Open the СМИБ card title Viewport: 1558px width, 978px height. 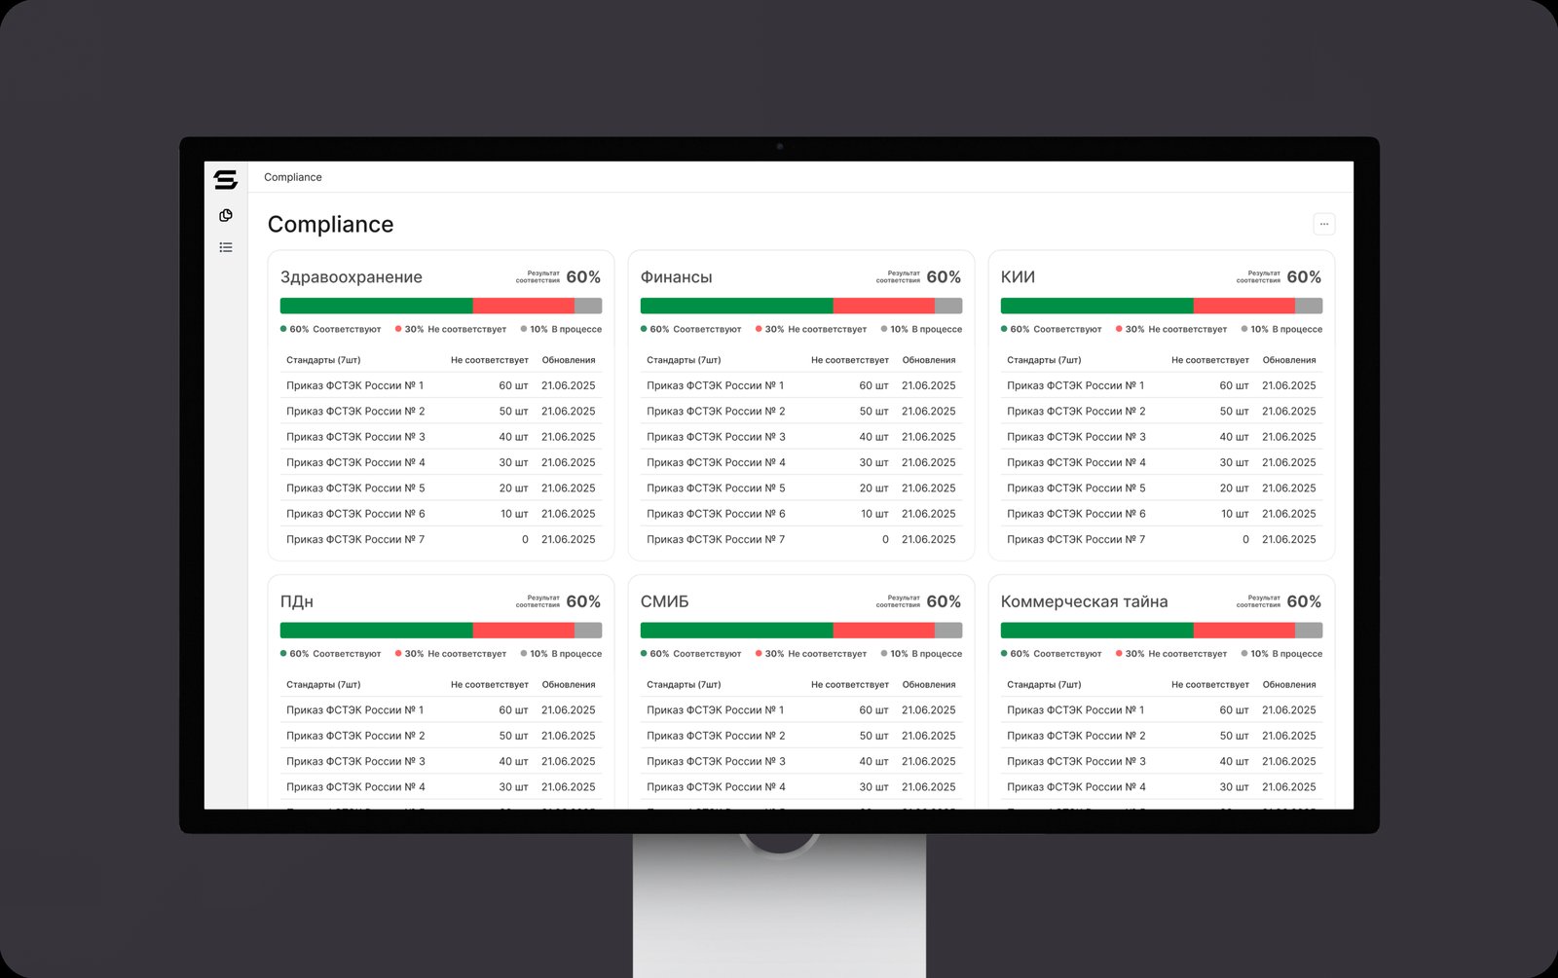(x=664, y=601)
